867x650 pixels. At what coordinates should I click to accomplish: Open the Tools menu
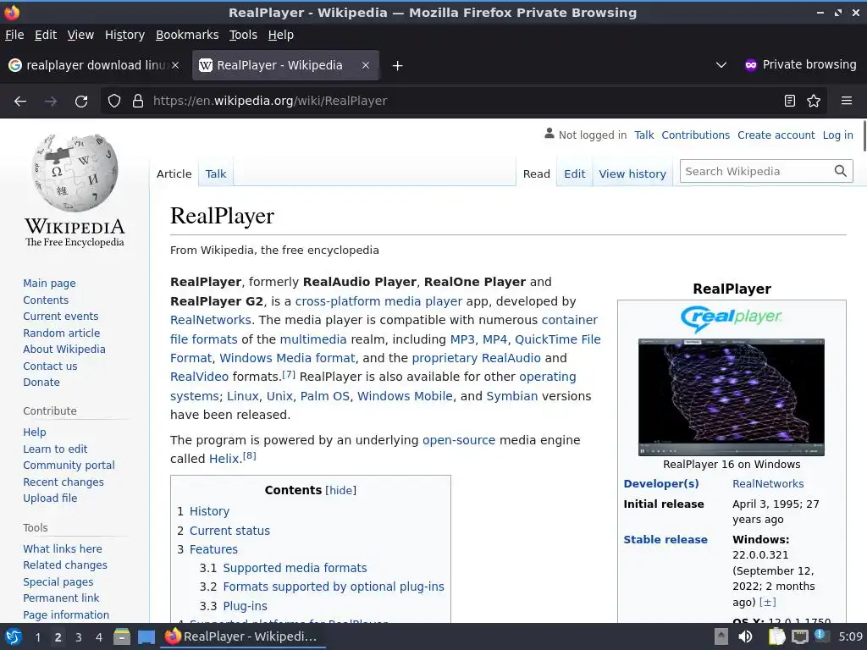click(243, 35)
